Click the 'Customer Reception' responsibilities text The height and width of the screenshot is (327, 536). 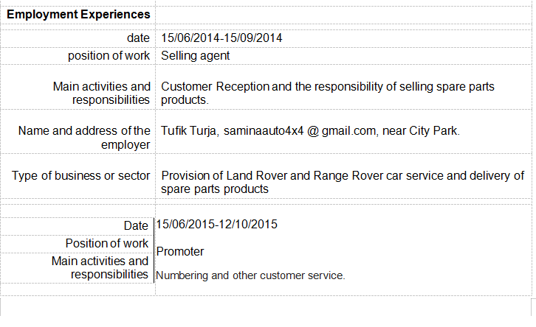tap(216, 87)
